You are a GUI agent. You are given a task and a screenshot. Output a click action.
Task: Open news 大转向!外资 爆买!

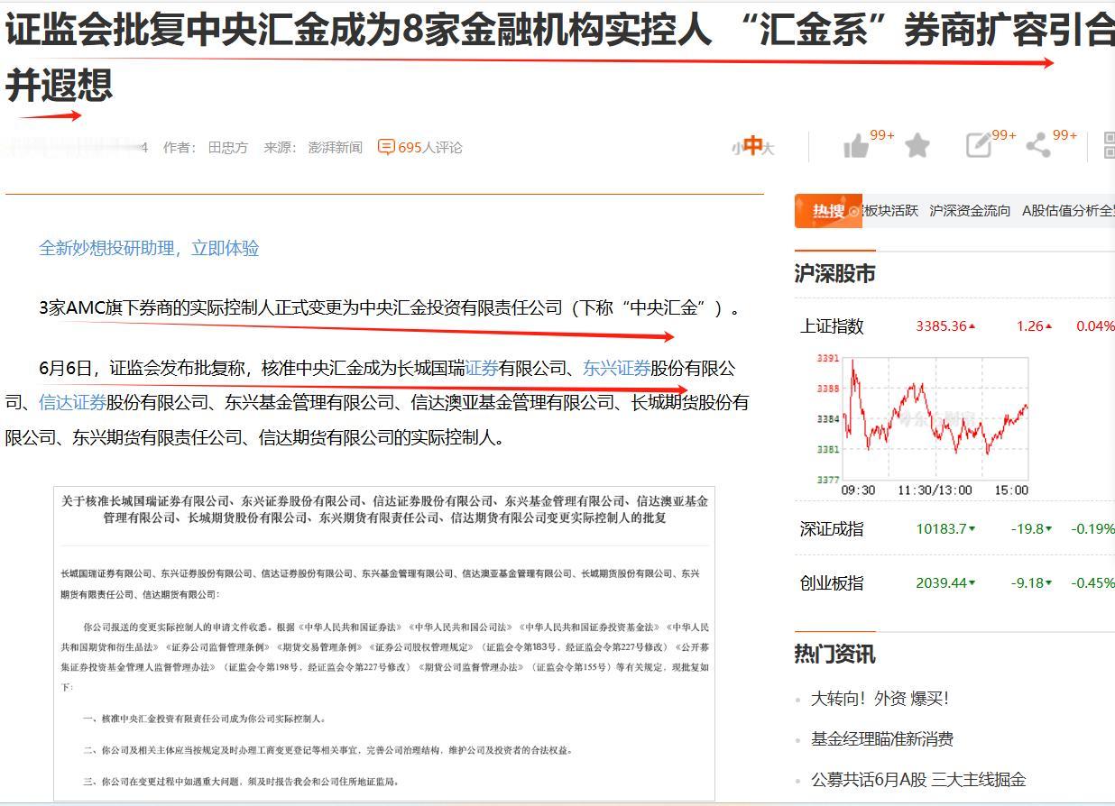pyautogui.click(x=880, y=699)
